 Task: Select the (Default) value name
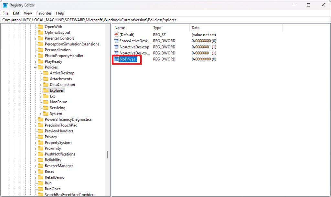[x=127, y=35]
